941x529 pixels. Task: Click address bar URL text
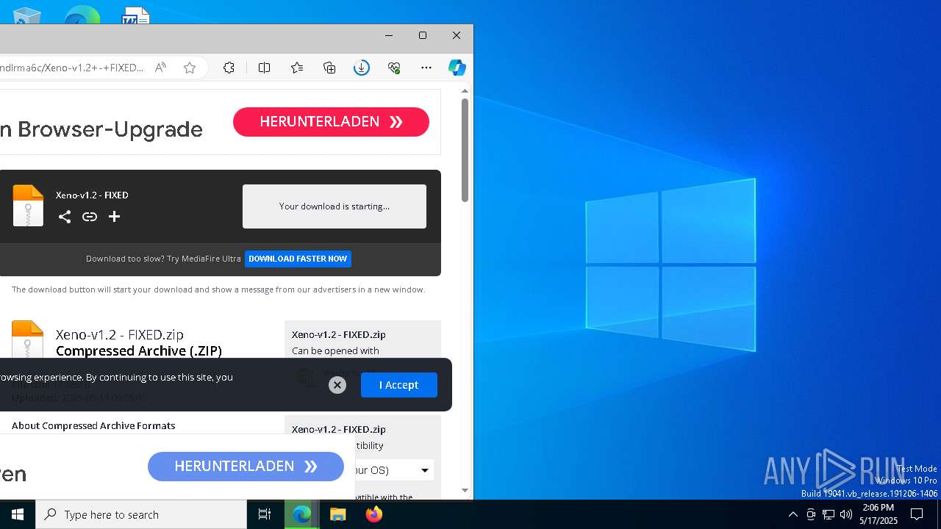click(71, 68)
